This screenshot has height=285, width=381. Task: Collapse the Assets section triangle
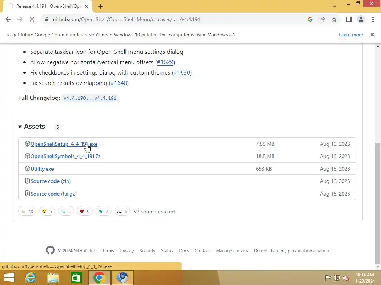click(20, 127)
